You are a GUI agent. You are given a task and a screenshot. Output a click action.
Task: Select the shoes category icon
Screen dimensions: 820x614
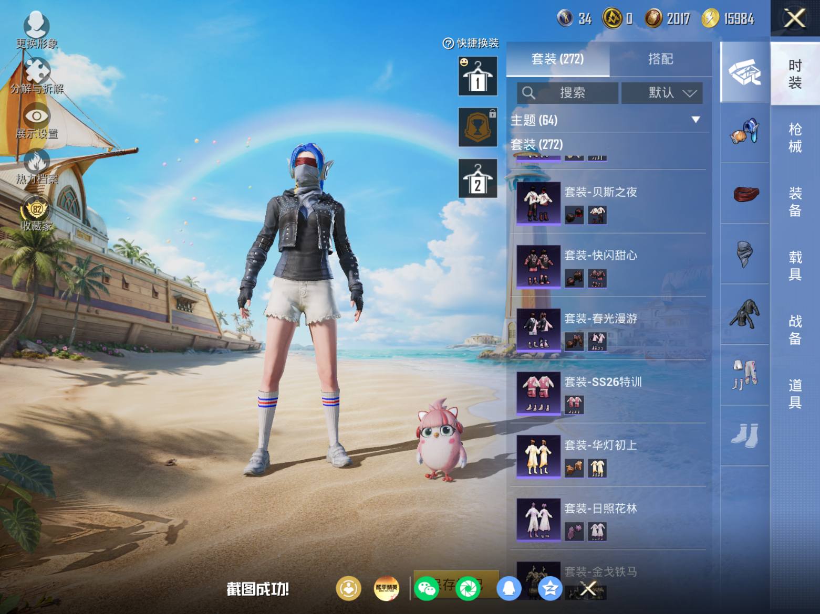coord(744,435)
